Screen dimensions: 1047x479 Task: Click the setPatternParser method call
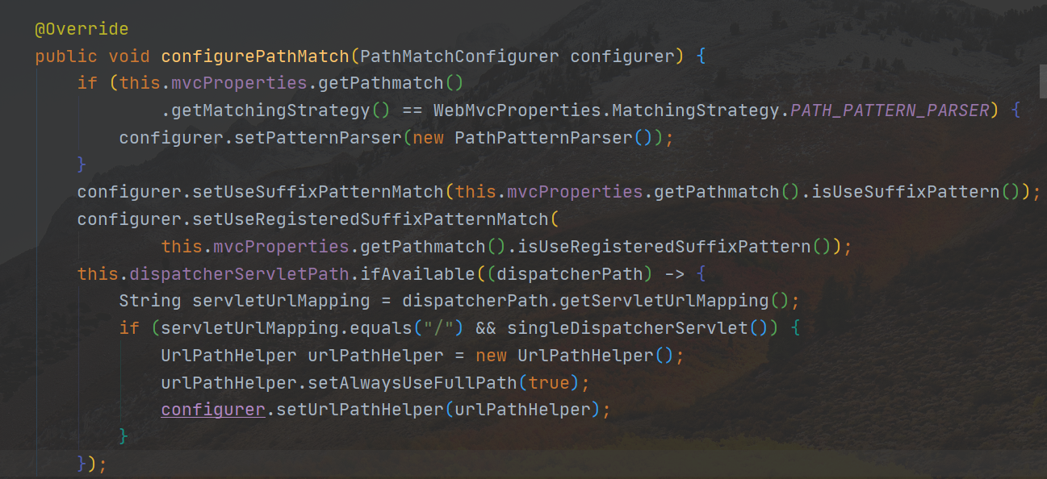pos(317,138)
